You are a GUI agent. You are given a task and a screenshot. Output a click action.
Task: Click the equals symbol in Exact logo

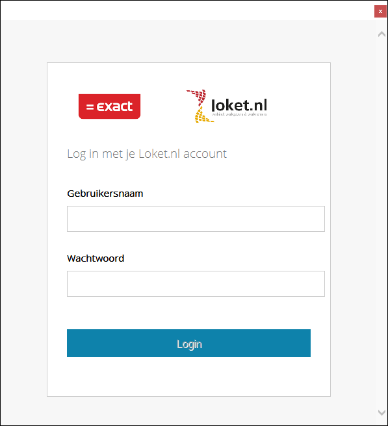click(x=90, y=106)
